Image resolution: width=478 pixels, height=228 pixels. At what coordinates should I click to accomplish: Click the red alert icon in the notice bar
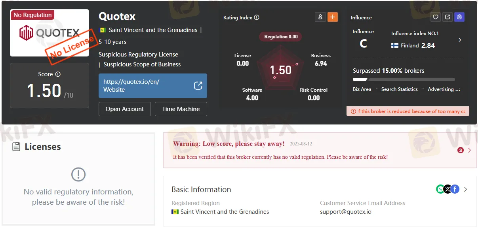point(353,111)
